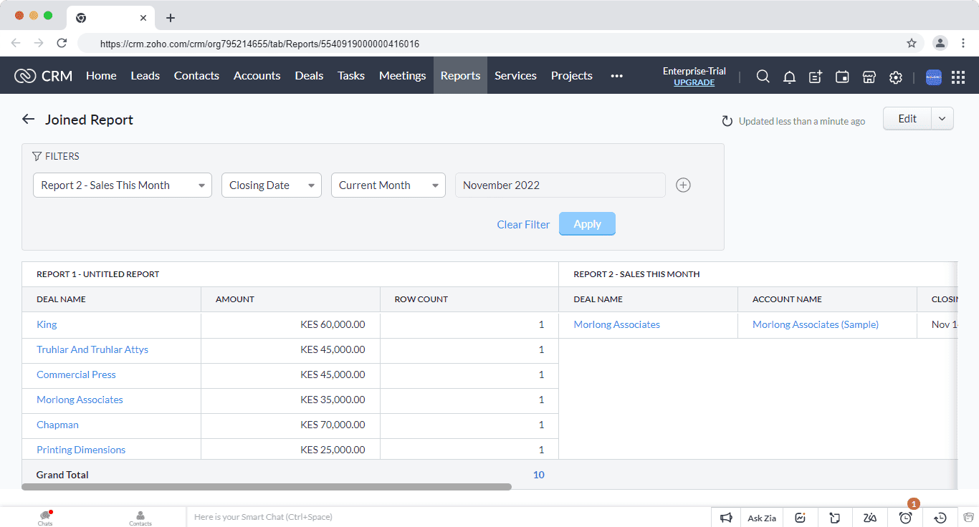The image size is (979, 527).
Task: Open the Accounts tab
Action: pos(257,76)
